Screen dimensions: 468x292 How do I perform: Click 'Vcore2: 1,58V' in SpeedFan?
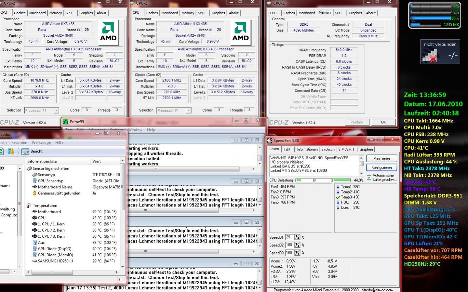click(x=283, y=266)
